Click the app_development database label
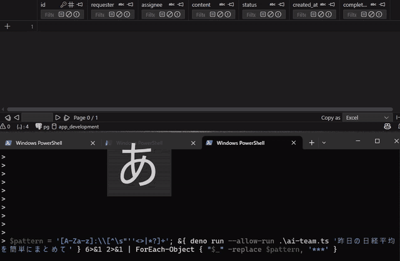Screen dimensions: 400x261 [x=77, y=127]
